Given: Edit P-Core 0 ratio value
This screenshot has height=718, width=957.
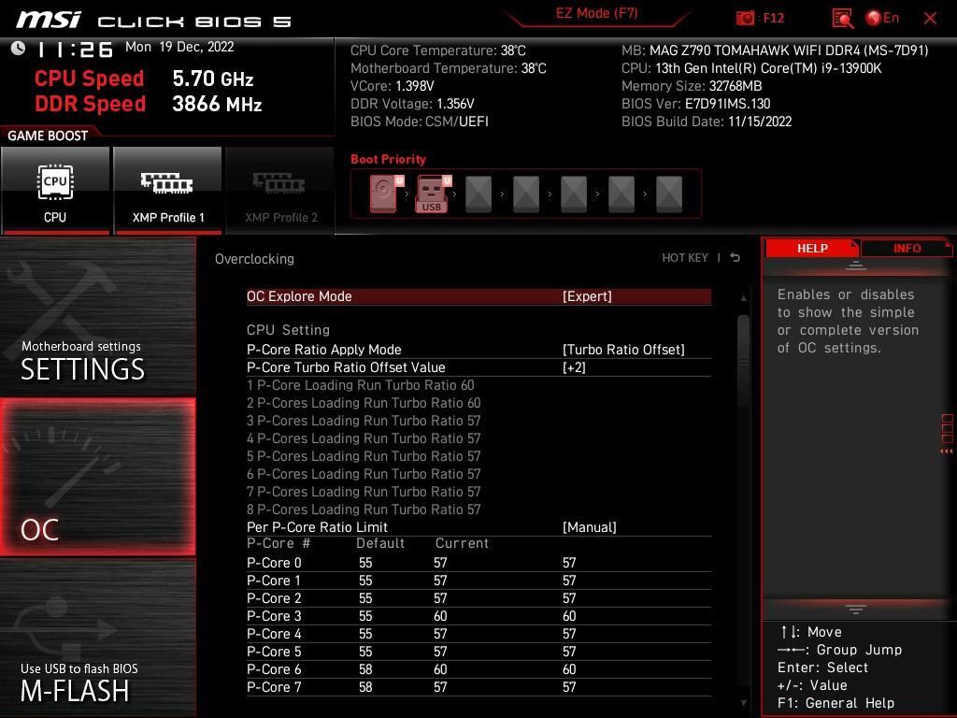Looking at the screenshot, I should [x=569, y=563].
